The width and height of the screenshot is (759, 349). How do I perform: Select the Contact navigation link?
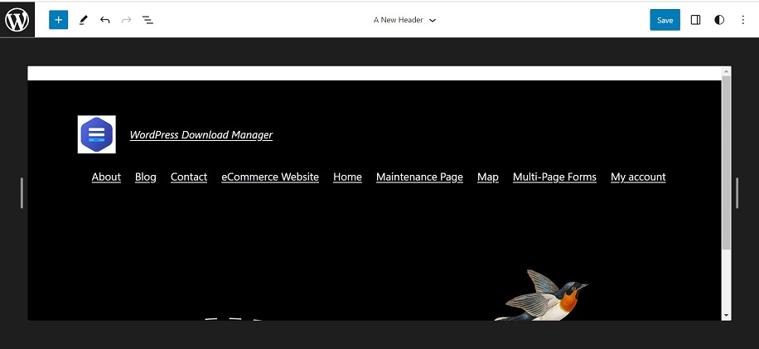[189, 177]
